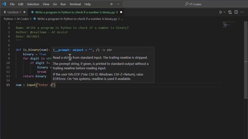Click the 'Date: 06/2023' comment line
The width and height of the screenshot is (248, 139).
click(28, 36)
